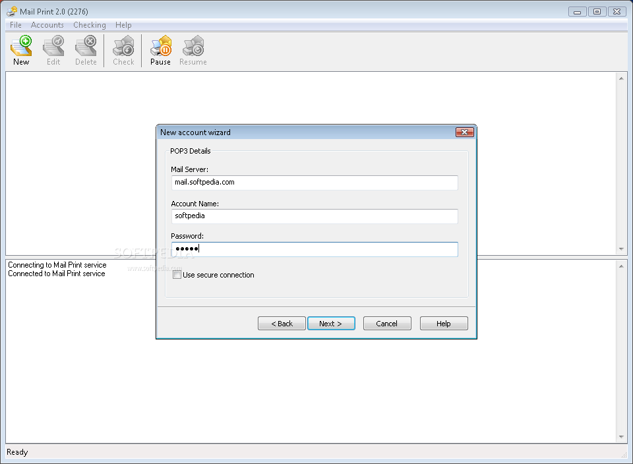Screen dimensions: 633x464
Task: Select the 'Connected to Mail Print service' log line
Action: pyautogui.click(x=57, y=274)
